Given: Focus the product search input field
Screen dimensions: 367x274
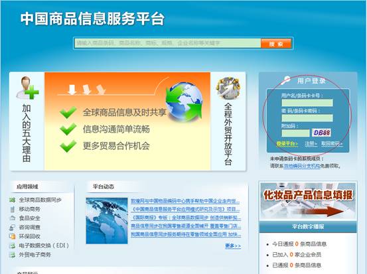Looking at the screenshot, I should click(168, 43).
